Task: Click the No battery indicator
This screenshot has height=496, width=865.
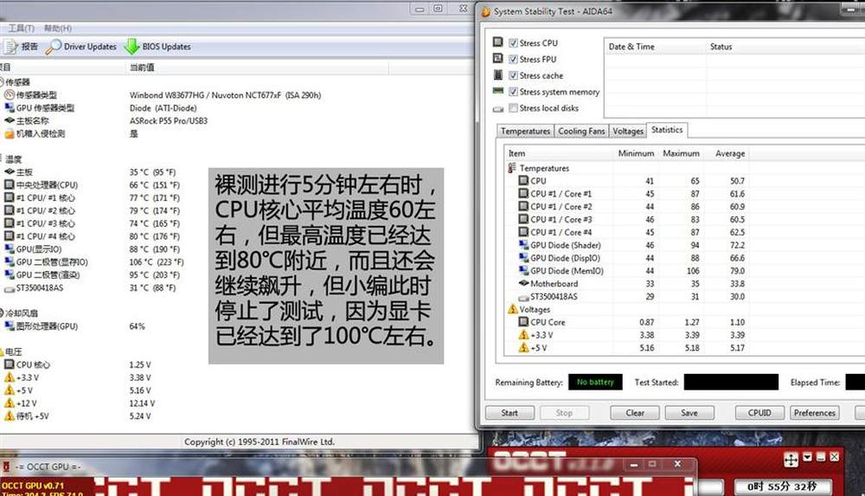Action: click(595, 382)
